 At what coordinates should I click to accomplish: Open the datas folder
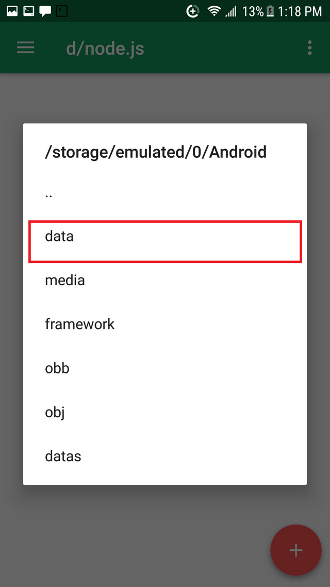(x=164, y=456)
